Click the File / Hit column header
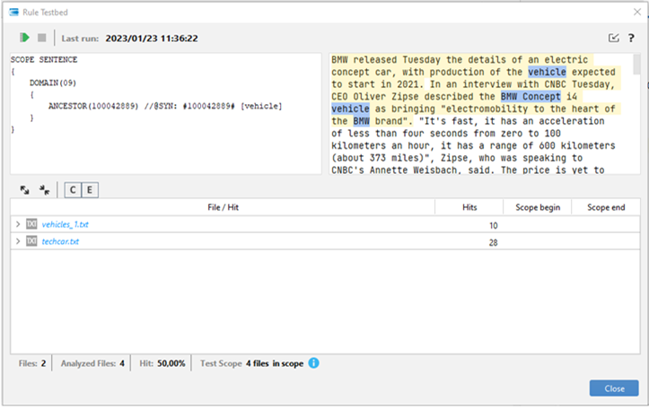Image resolution: width=649 pixels, height=409 pixels. click(222, 207)
